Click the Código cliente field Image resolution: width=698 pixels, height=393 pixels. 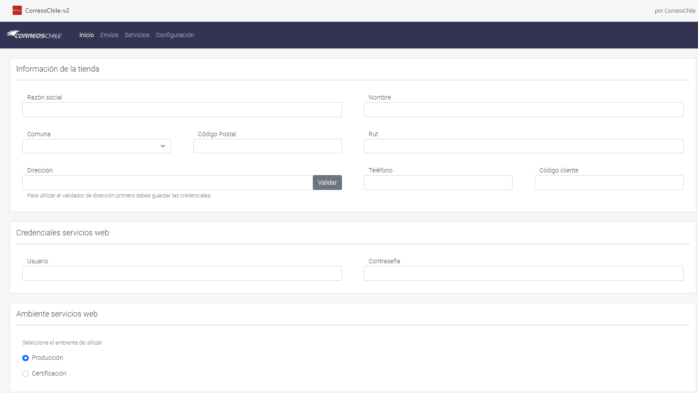click(x=609, y=183)
